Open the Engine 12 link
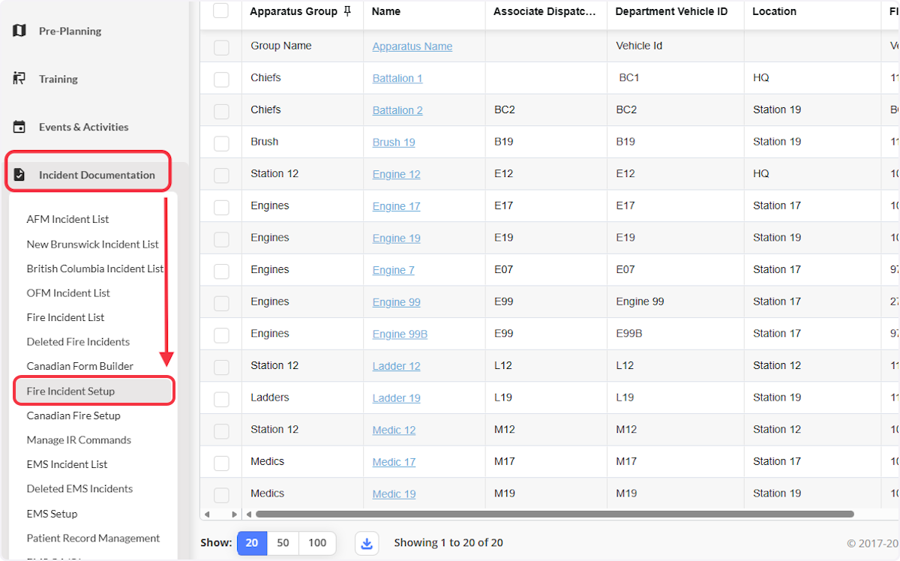 point(396,175)
